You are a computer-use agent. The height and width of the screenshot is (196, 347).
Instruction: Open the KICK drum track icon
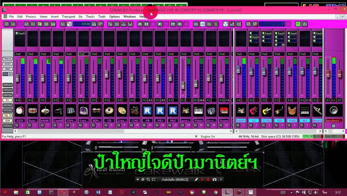pyautogui.click(x=20, y=111)
